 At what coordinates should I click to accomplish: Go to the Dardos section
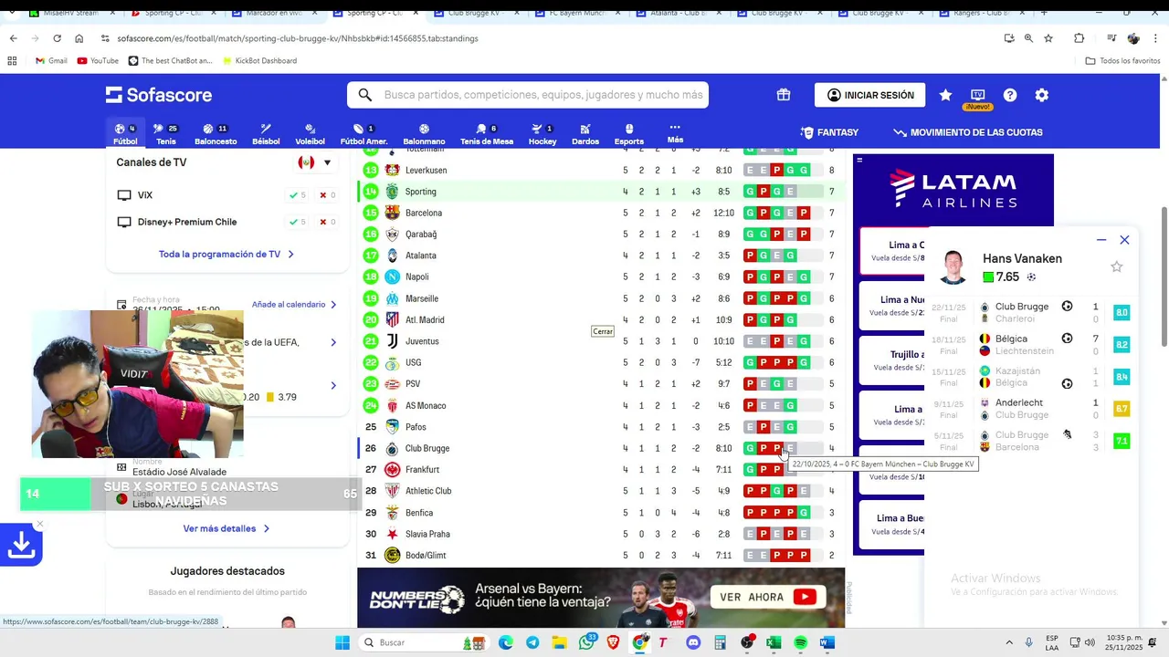click(x=585, y=134)
